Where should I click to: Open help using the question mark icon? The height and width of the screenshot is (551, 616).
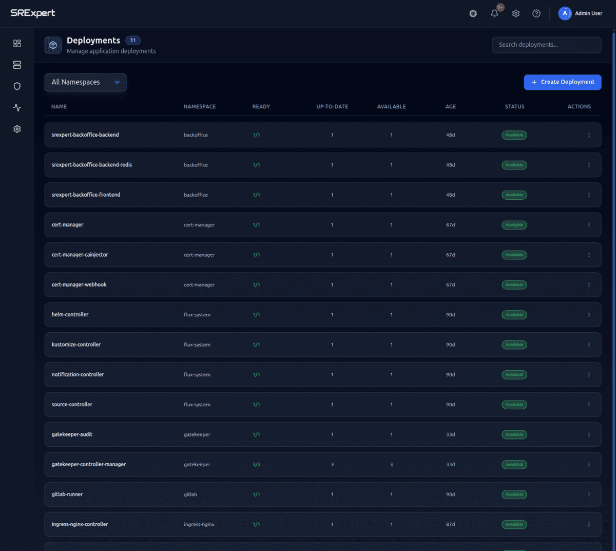pos(536,13)
